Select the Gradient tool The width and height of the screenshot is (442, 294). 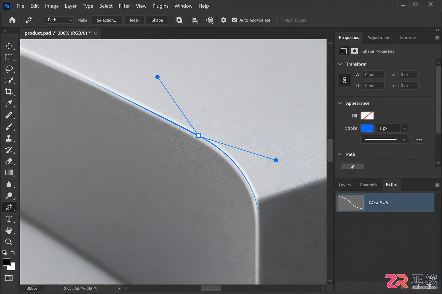pyautogui.click(x=9, y=173)
